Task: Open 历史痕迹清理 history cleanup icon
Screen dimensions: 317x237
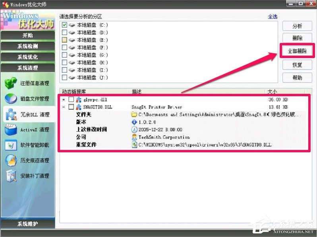Action: point(10,161)
